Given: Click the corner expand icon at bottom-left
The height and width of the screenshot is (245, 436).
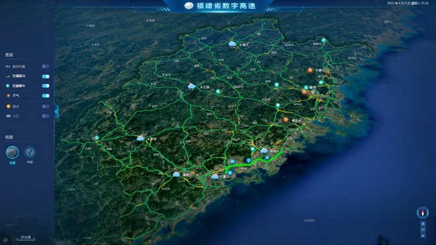Looking at the screenshot, I should 5,240.
